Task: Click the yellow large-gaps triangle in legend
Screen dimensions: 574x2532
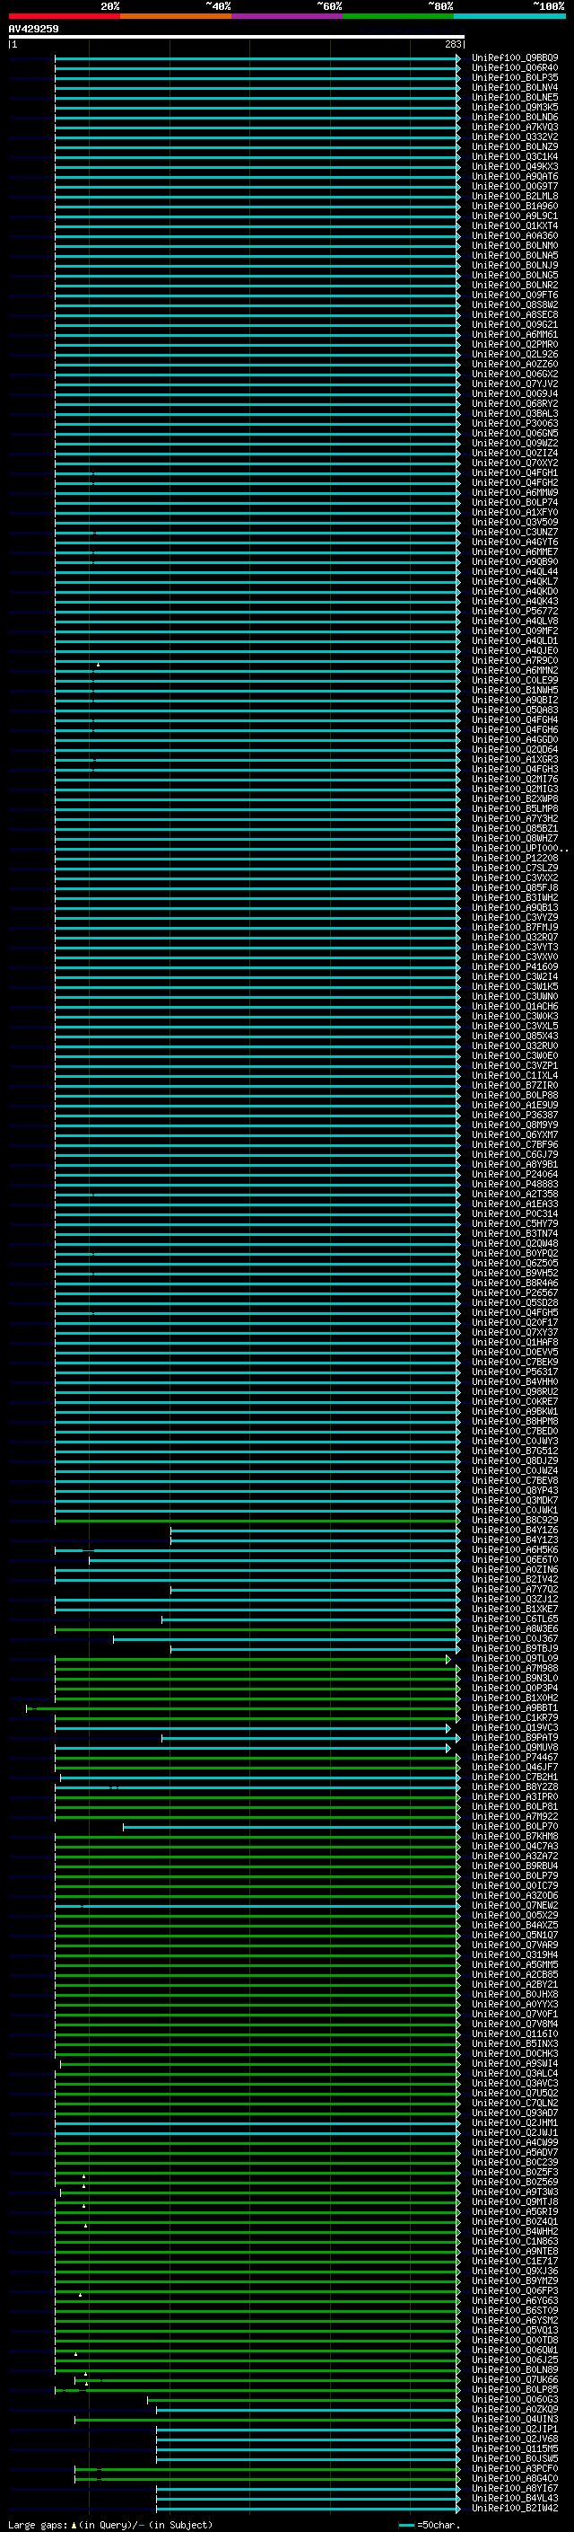Action: [74, 2524]
